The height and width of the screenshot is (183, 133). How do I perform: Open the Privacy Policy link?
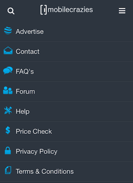pyautogui.click(x=66, y=152)
